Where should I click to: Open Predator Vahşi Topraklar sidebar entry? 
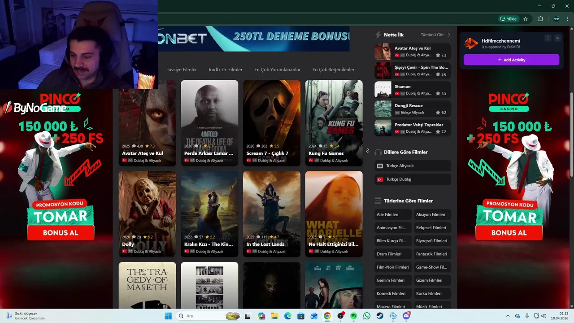(413, 128)
